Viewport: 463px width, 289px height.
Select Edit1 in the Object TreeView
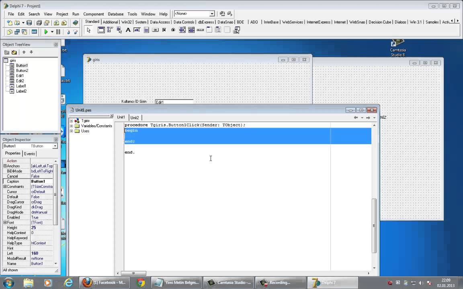coord(20,76)
